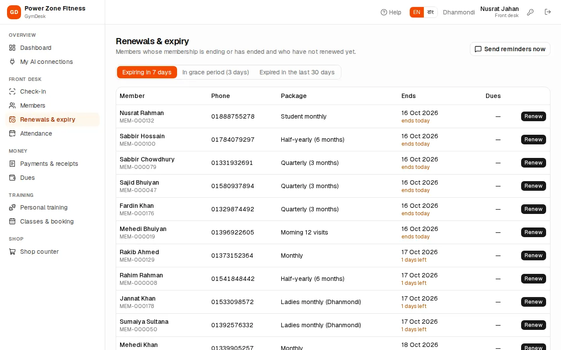561x350 pixels.
Task: Renew Sumaiya Sultana's membership
Action: pos(533,325)
